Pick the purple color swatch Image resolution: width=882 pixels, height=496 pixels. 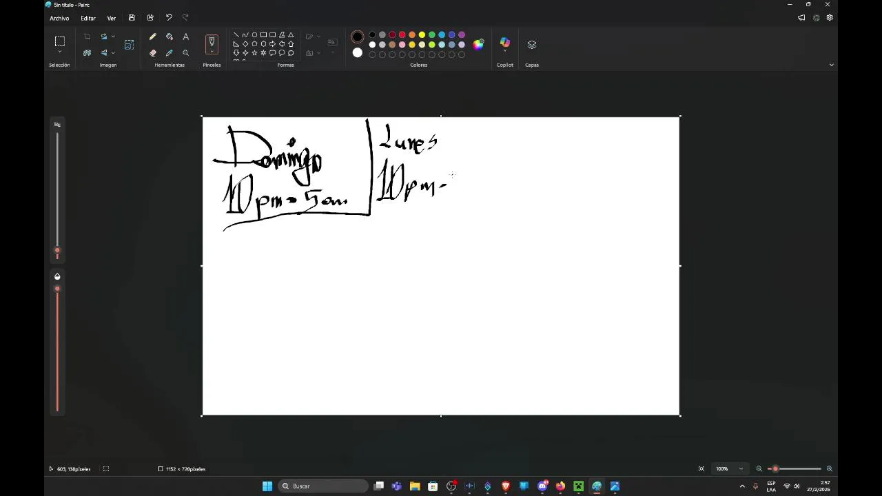point(462,34)
